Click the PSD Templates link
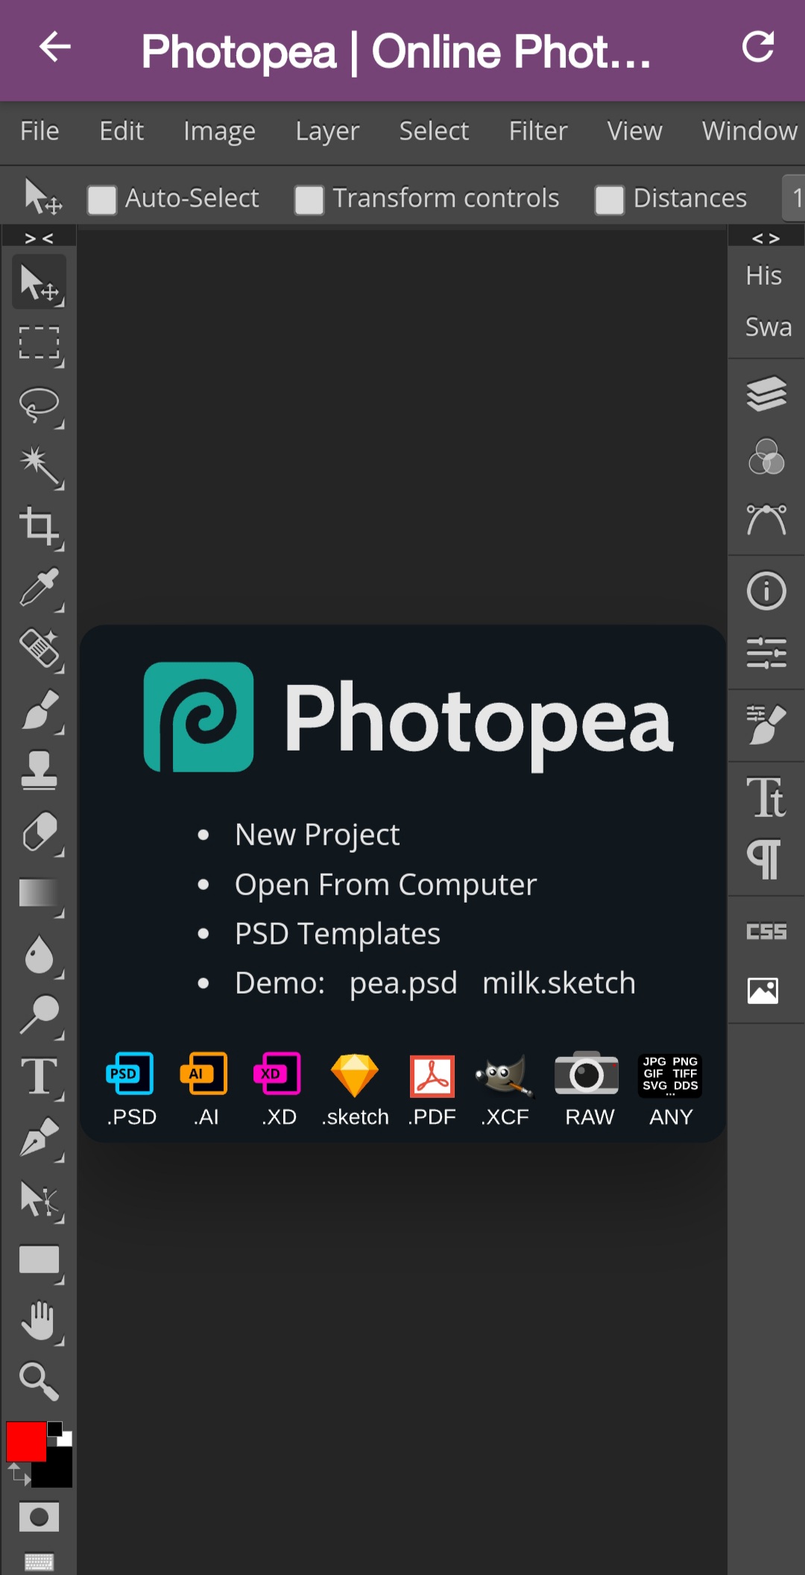This screenshot has height=1575, width=805. coord(338,934)
